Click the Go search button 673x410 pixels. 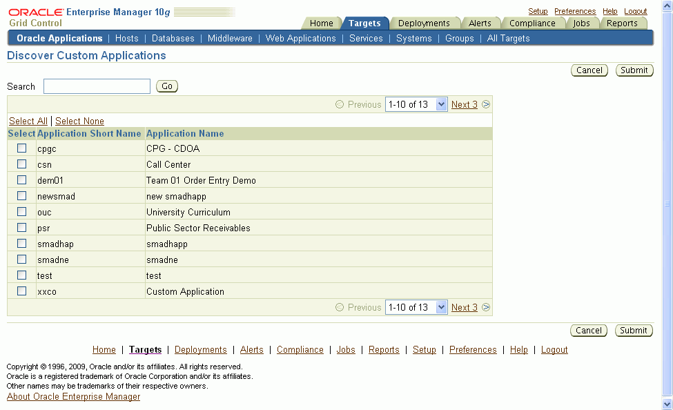click(166, 86)
